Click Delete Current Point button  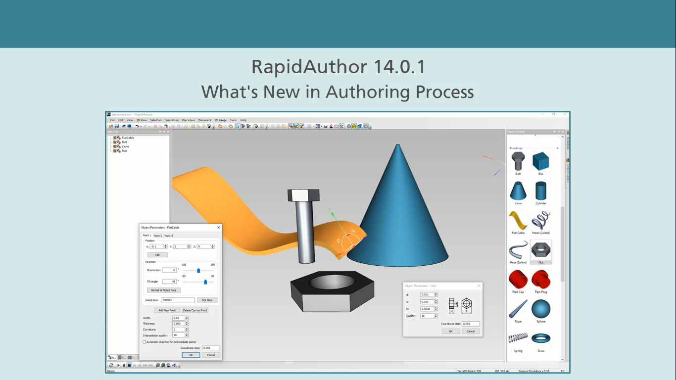pyautogui.click(x=195, y=310)
